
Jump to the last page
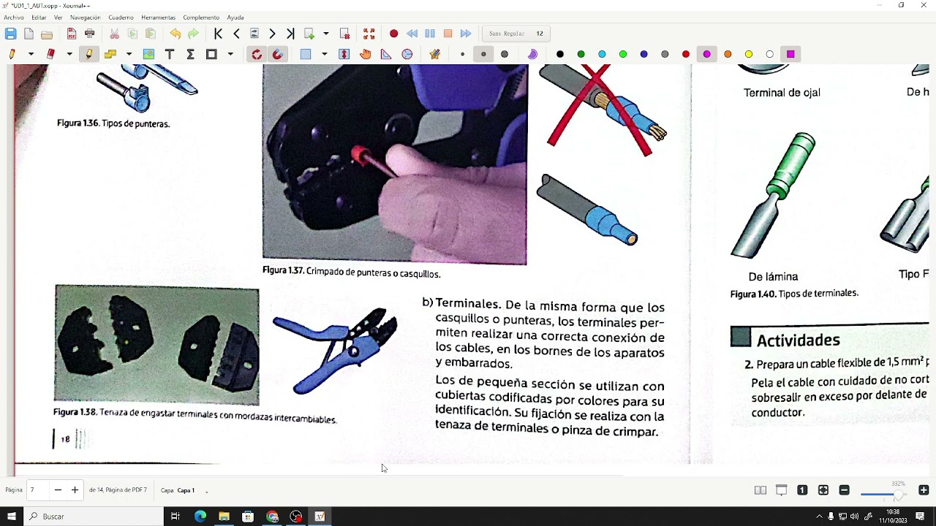click(290, 34)
